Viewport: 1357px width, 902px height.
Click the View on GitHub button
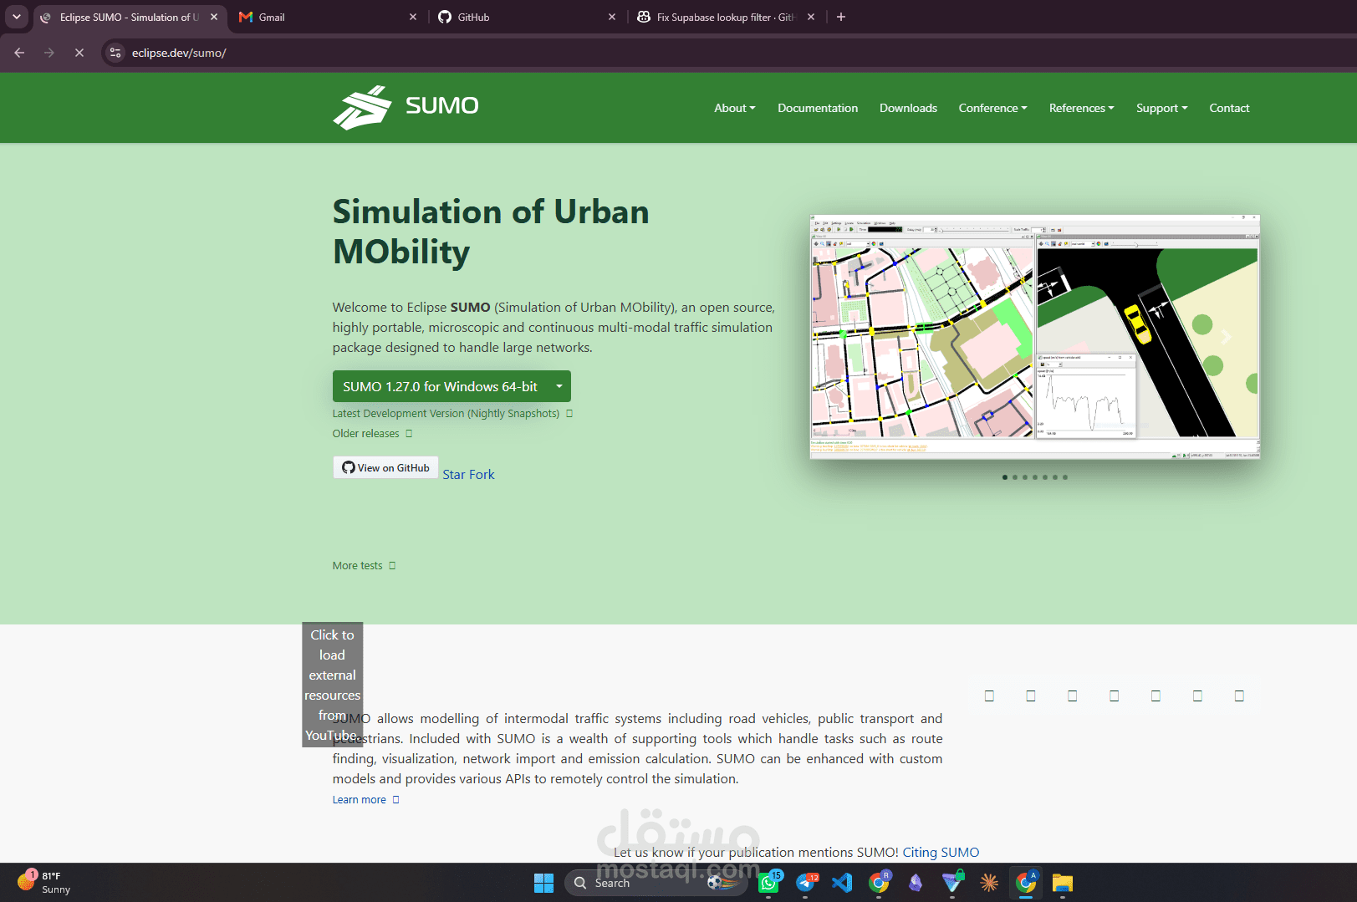point(385,467)
